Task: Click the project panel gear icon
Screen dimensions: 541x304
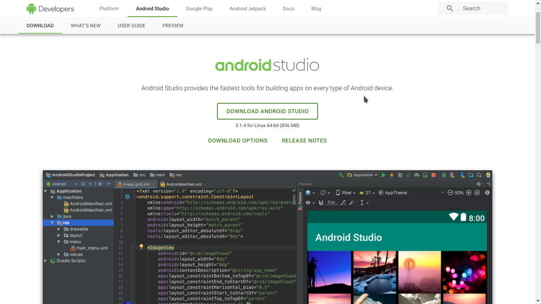Action: (101, 184)
